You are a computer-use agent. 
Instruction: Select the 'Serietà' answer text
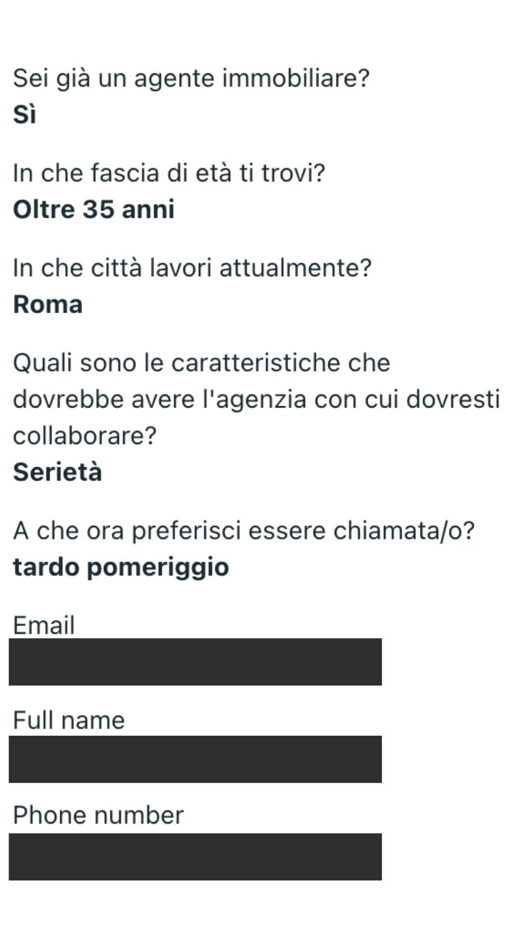tap(57, 472)
